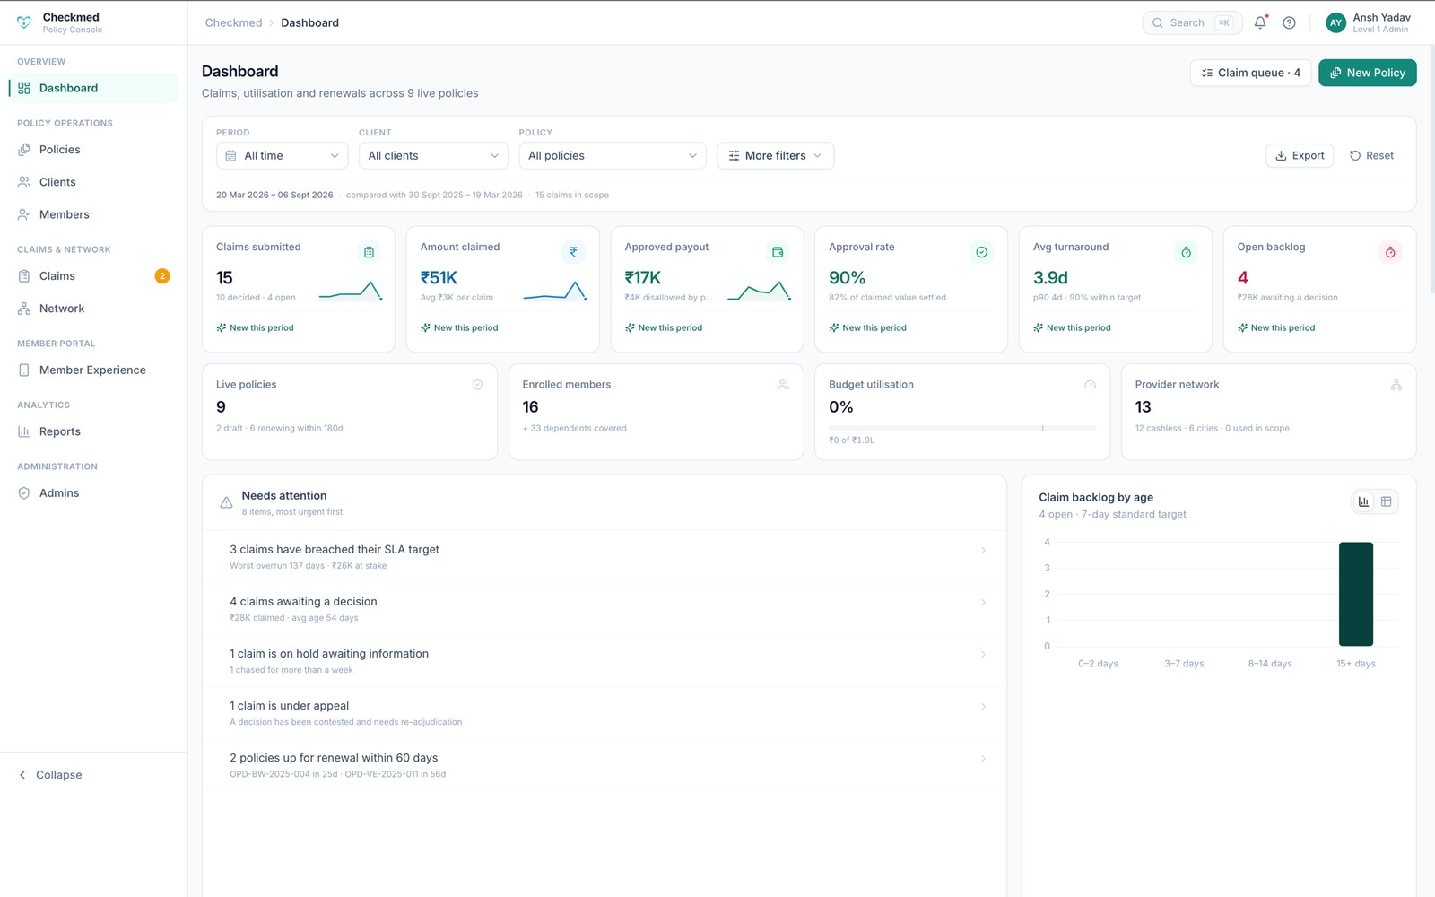Expand the claim under appeal row chevron
Viewport: 1435px width, 897px height.
983,707
